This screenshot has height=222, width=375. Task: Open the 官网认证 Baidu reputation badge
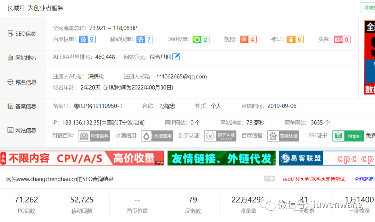[x=283, y=136]
